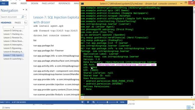Select the PAGES navigation tab
Image resolution: width=195 pixels, height=110 pixels.
[18, 23]
